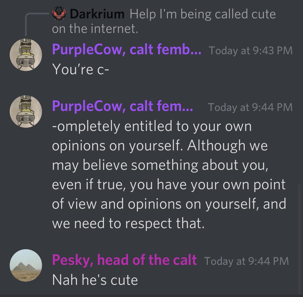This screenshot has height=297, width=303.
Task: Click Darkrium's small reply avatar icon
Action: pos(59,13)
